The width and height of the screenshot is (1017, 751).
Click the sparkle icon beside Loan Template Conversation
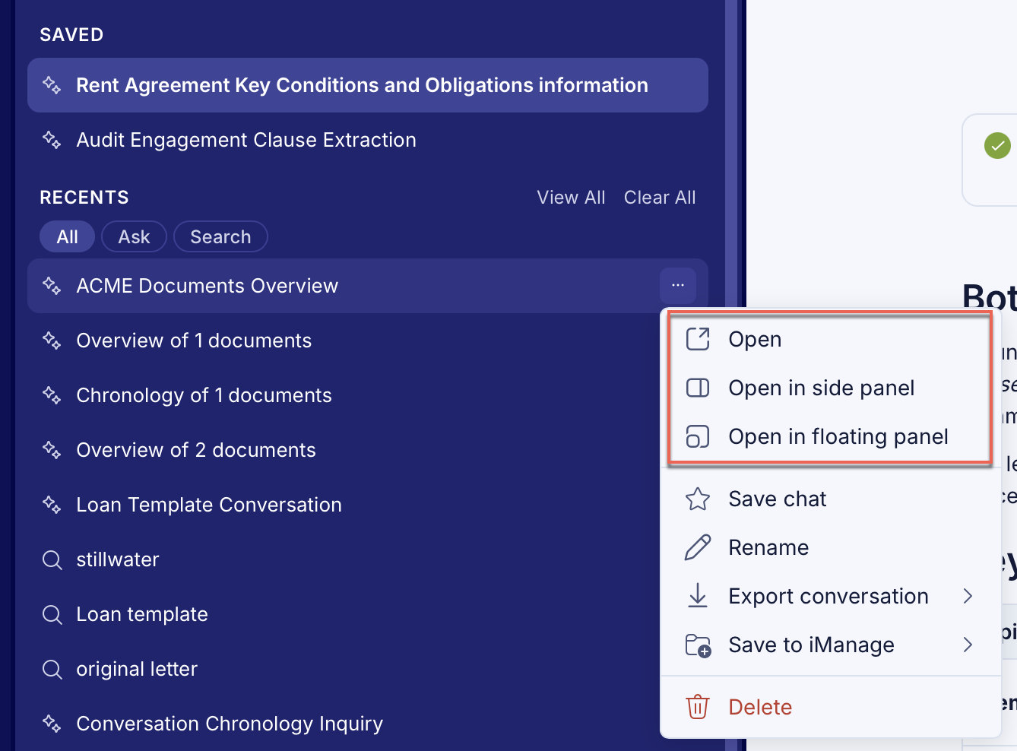point(52,505)
